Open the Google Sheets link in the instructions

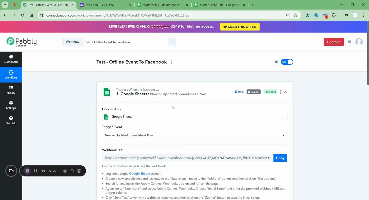[139, 174]
